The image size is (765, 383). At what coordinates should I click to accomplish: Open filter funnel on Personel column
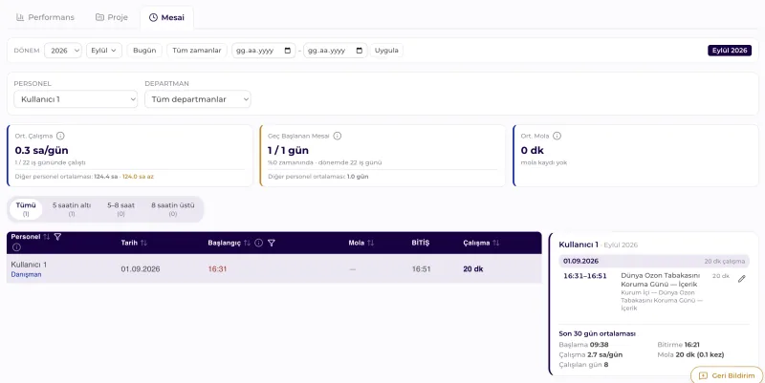point(57,237)
